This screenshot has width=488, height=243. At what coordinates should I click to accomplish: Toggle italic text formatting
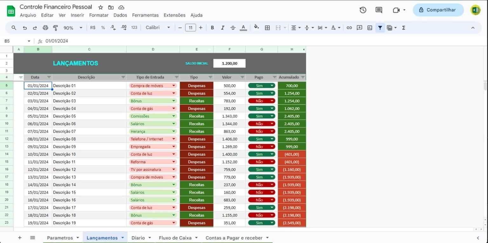(222, 28)
